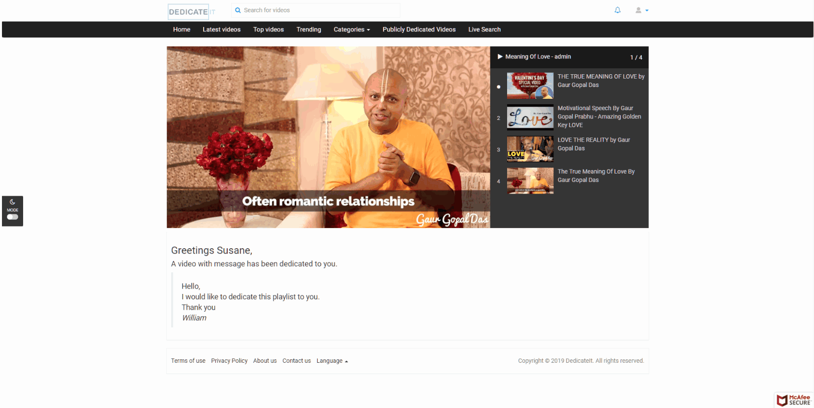Open the Contact us link
The width and height of the screenshot is (814, 408).
297,361
